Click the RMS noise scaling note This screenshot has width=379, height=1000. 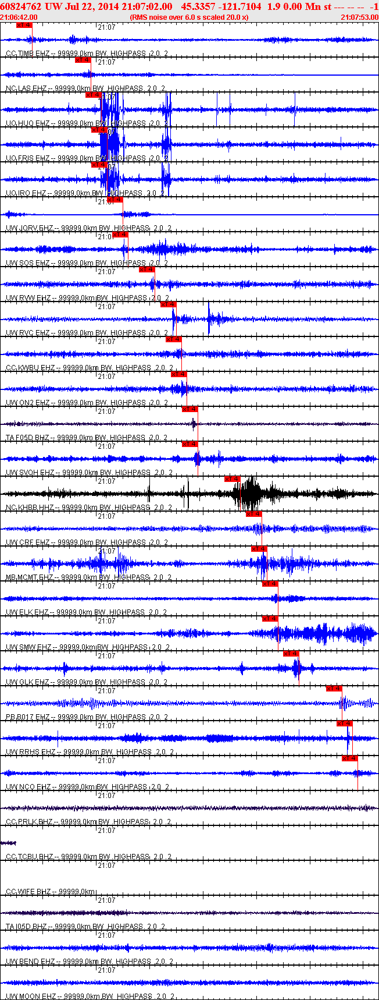(189, 17)
